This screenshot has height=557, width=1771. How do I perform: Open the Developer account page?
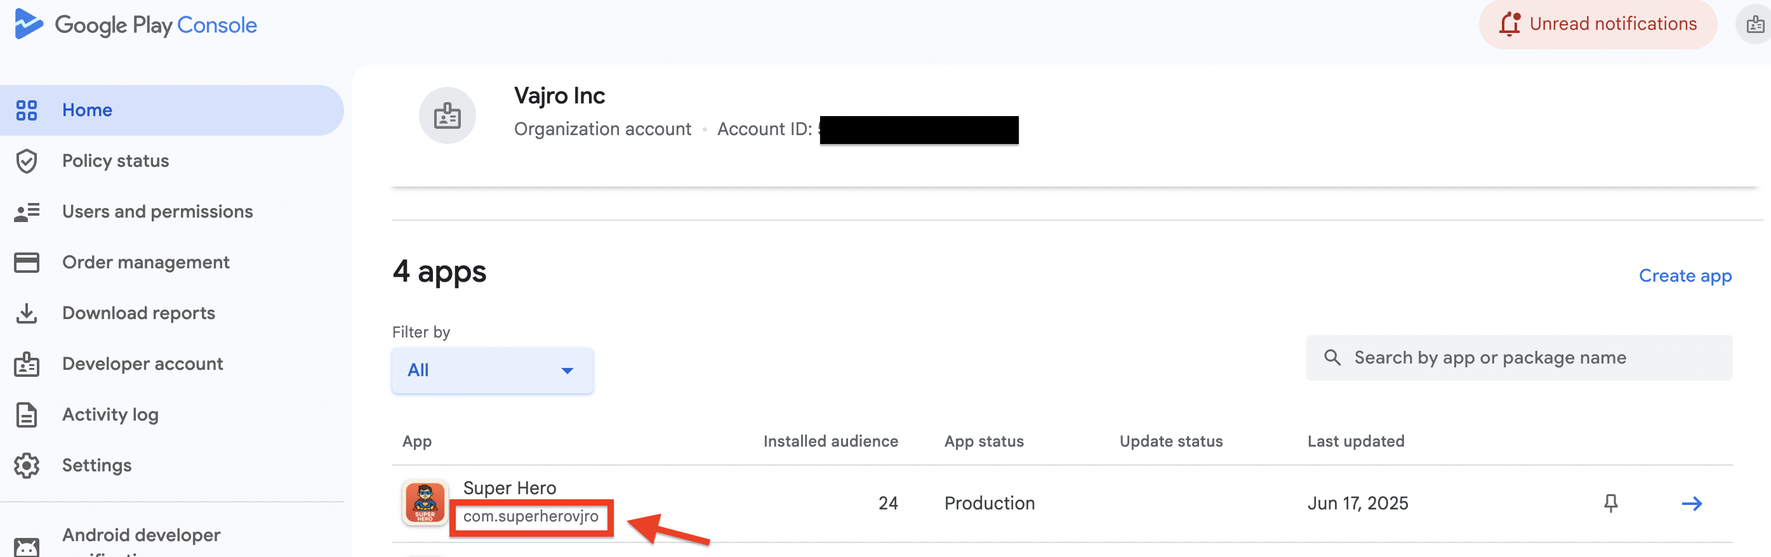coord(142,364)
